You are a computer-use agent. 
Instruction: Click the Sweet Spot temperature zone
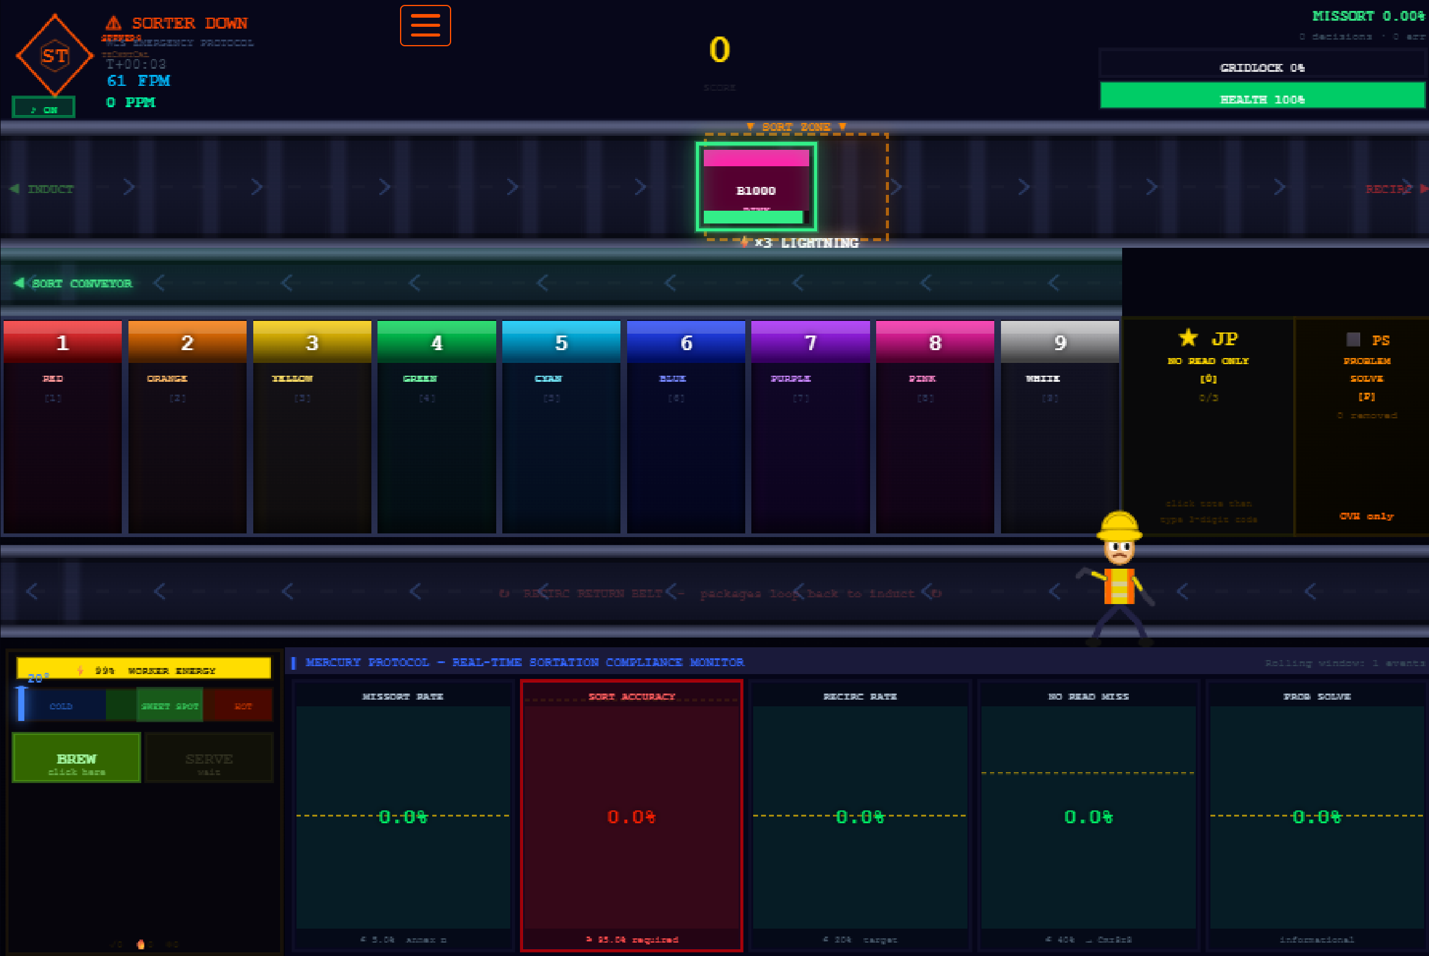[x=169, y=705]
